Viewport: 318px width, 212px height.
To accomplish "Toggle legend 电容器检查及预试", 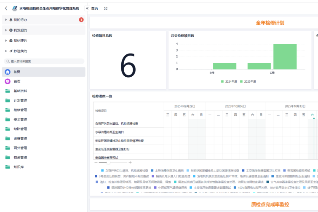I will click(297, 171).
